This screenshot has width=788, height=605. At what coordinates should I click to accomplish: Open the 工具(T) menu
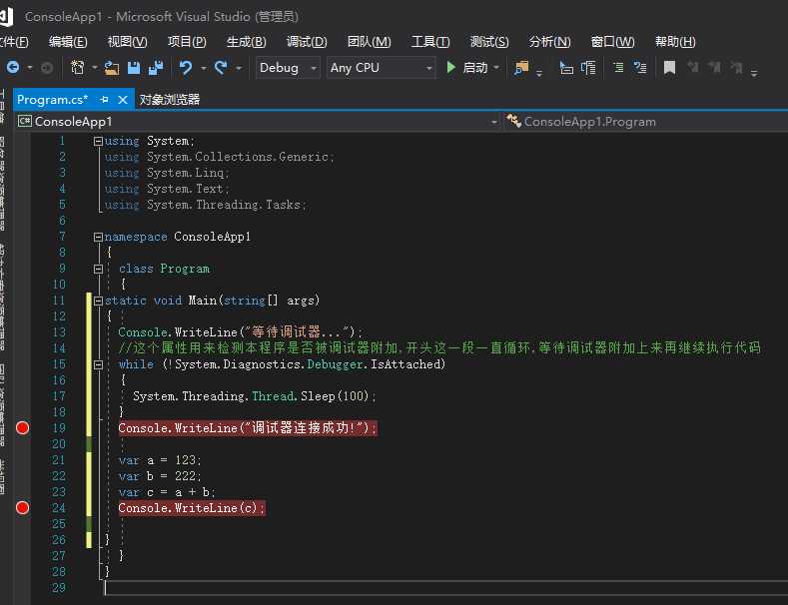[430, 41]
